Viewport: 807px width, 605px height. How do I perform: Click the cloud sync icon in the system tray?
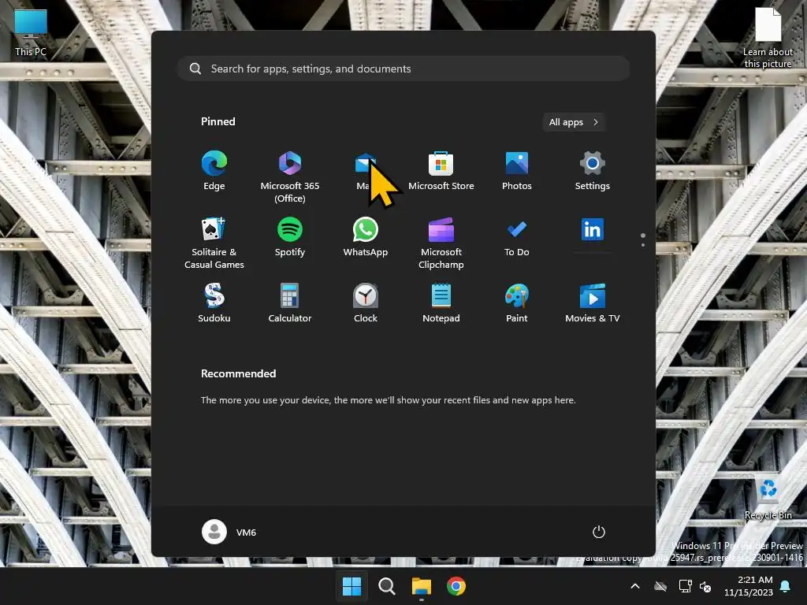[660, 586]
